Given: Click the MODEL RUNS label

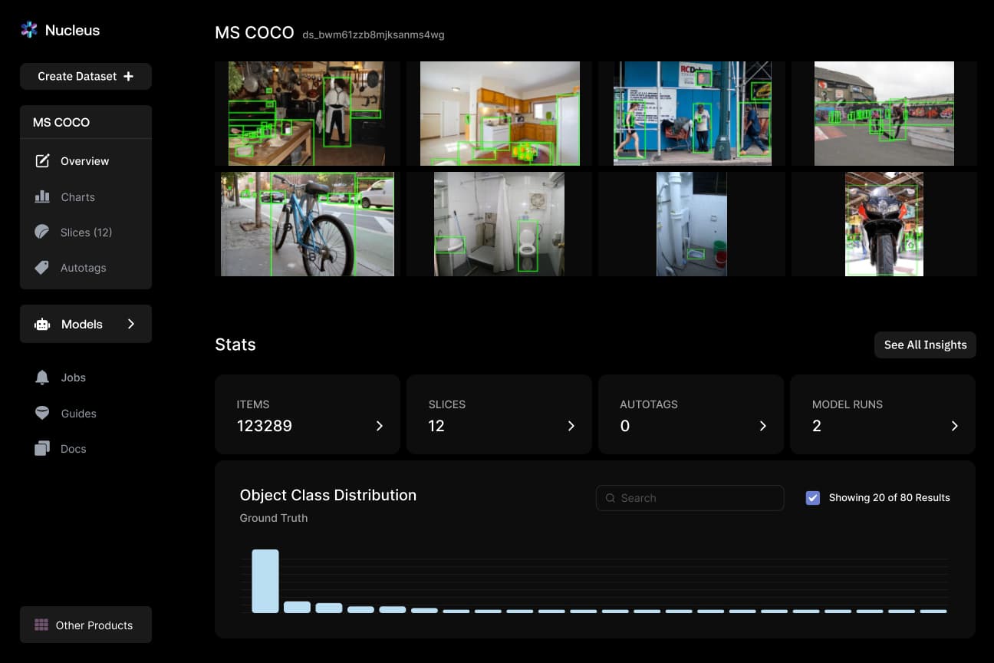Looking at the screenshot, I should [848, 404].
